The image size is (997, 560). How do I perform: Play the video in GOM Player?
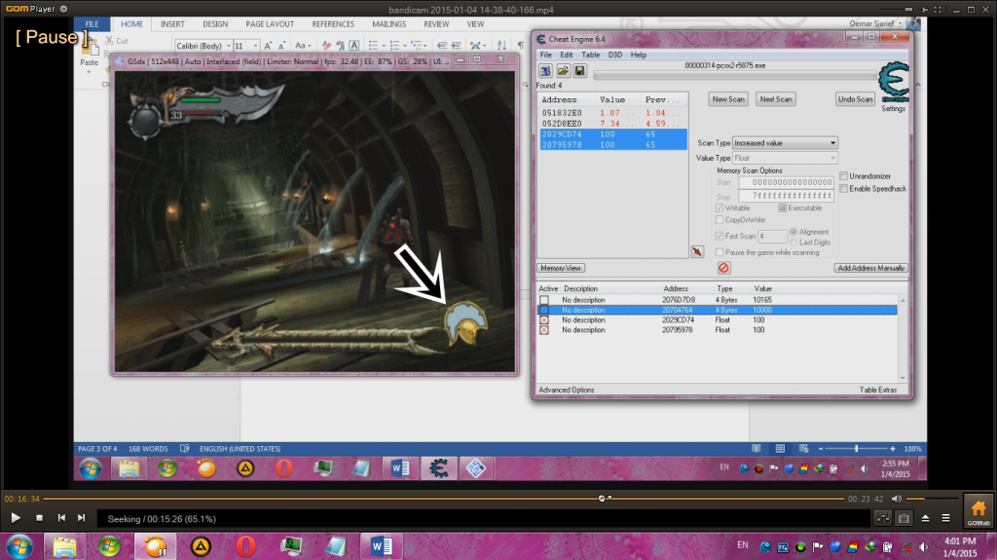[x=16, y=518]
